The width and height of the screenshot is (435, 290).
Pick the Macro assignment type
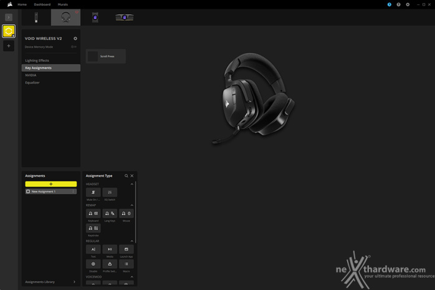tap(127, 264)
